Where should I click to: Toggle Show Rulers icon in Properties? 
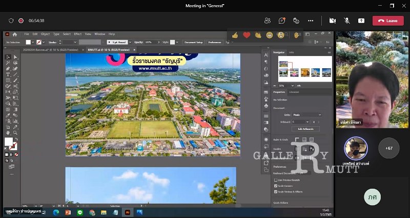pyautogui.click(x=297, y=140)
